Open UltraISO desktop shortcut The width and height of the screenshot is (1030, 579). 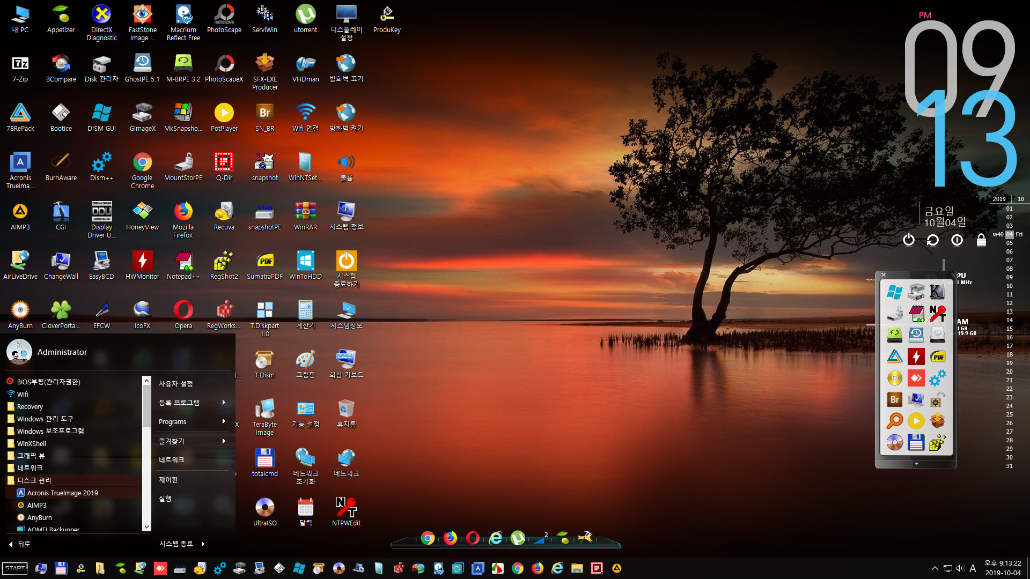click(264, 513)
